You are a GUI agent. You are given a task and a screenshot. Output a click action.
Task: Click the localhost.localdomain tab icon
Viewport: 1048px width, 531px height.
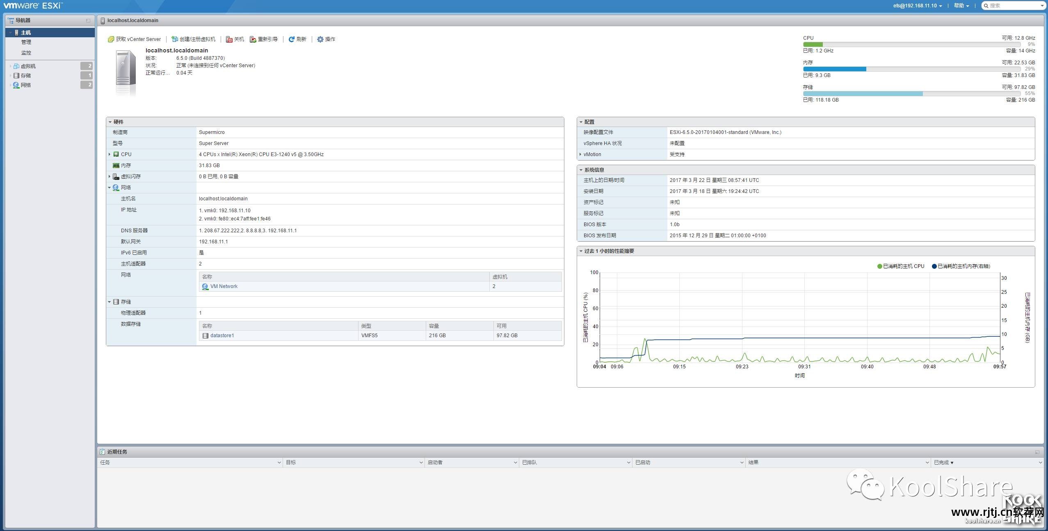[103, 20]
